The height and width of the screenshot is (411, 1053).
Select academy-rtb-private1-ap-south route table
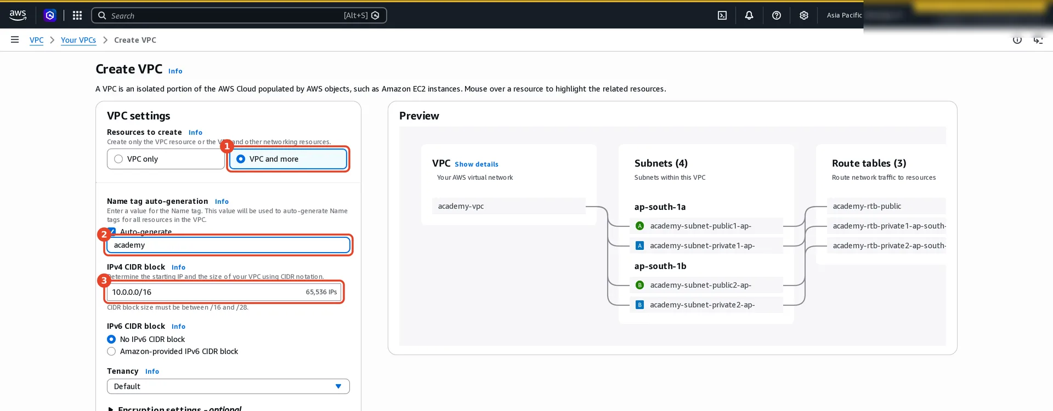coord(886,226)
